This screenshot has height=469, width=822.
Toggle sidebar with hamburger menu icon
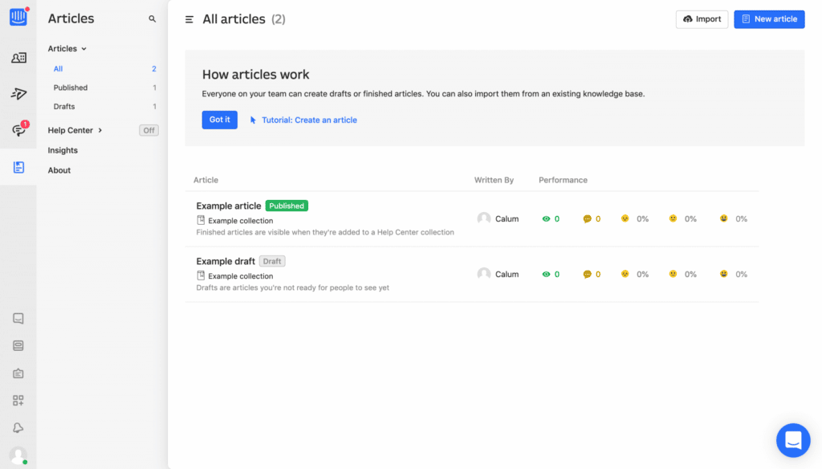point(189,19)
